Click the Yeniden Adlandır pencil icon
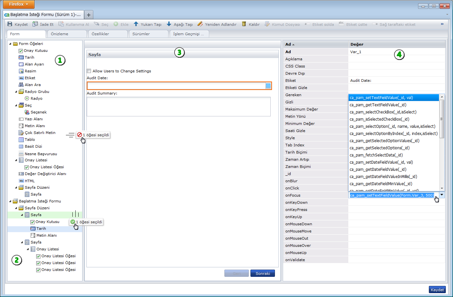The image size is (453, 297). pyautogui.click(x=200, y=24)
